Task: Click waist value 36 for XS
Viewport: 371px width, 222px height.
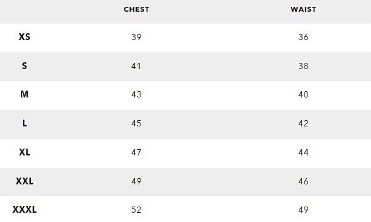Action: 303,37
